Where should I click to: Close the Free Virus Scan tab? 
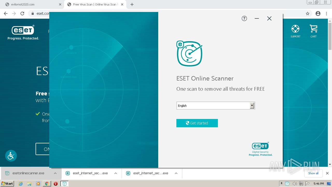click(122, 4)
